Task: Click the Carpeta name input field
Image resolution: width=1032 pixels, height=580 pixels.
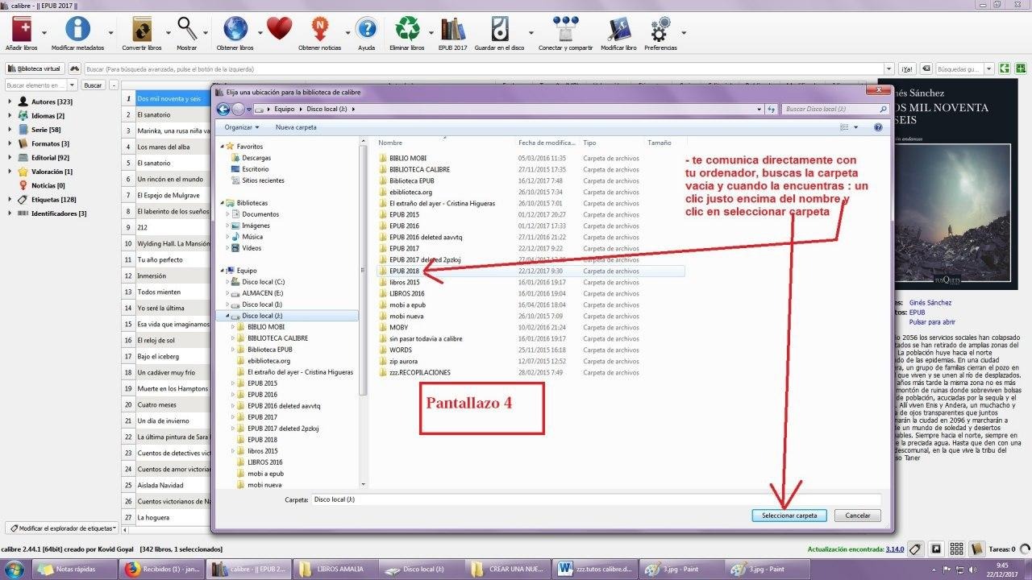Action: click(x=596, y=500)
